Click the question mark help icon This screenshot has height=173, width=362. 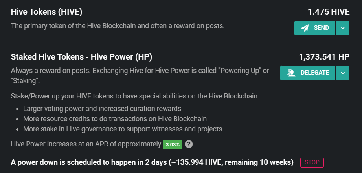(189, 144)
